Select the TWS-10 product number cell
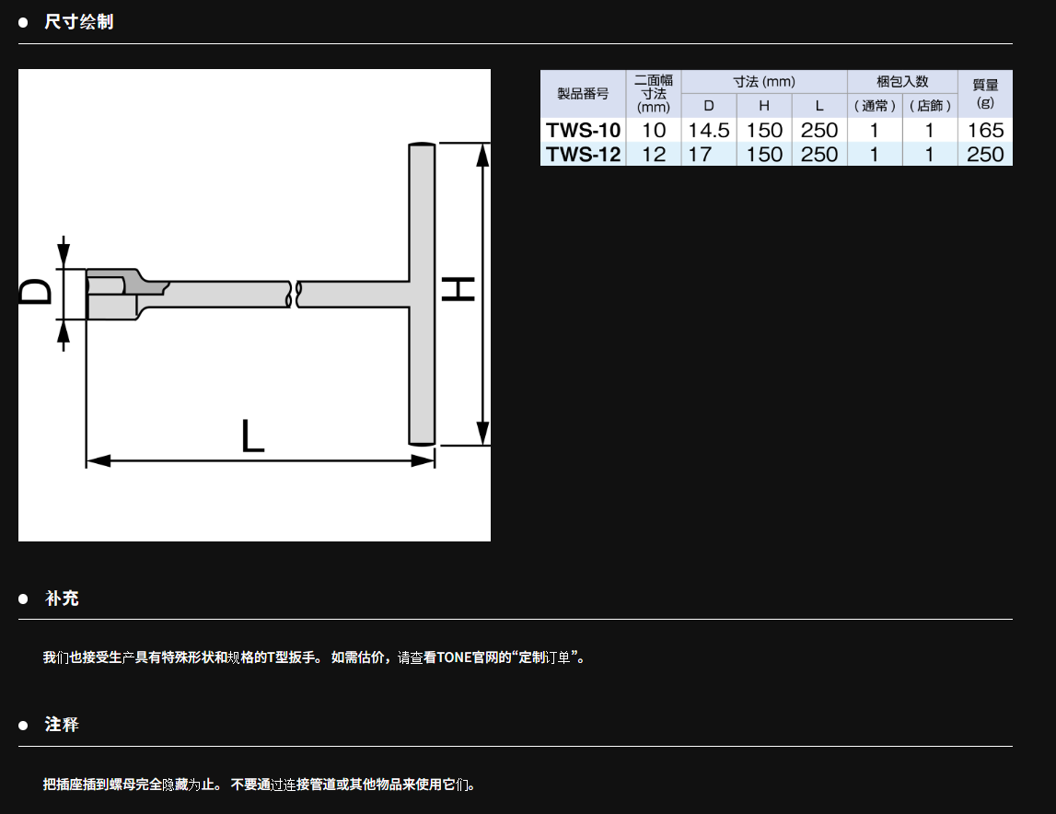 pos(583,130)
